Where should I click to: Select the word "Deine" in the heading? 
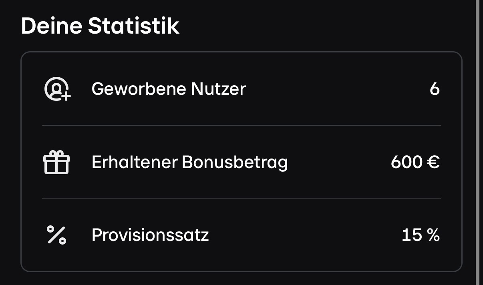tap(51, 26)
